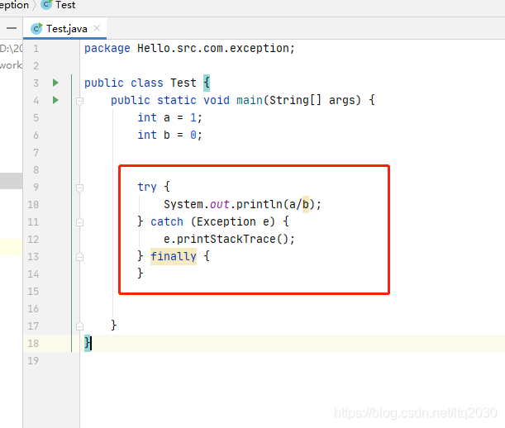505x428 pixels.
Task: Click line number 7 in the gutter
Action: point(36,153)
